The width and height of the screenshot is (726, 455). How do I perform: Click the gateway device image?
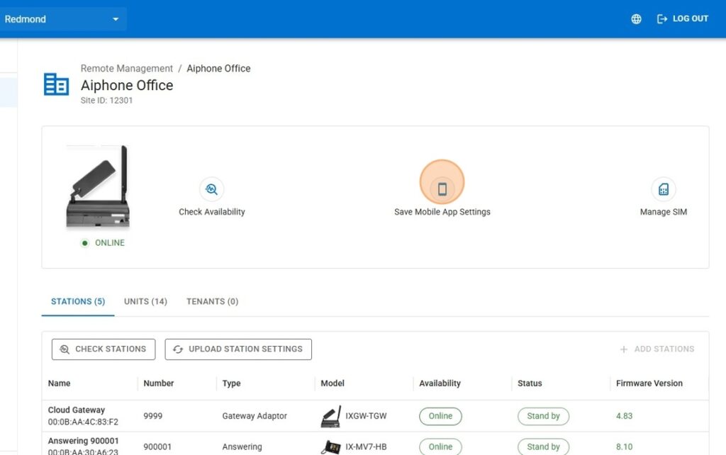98,187
